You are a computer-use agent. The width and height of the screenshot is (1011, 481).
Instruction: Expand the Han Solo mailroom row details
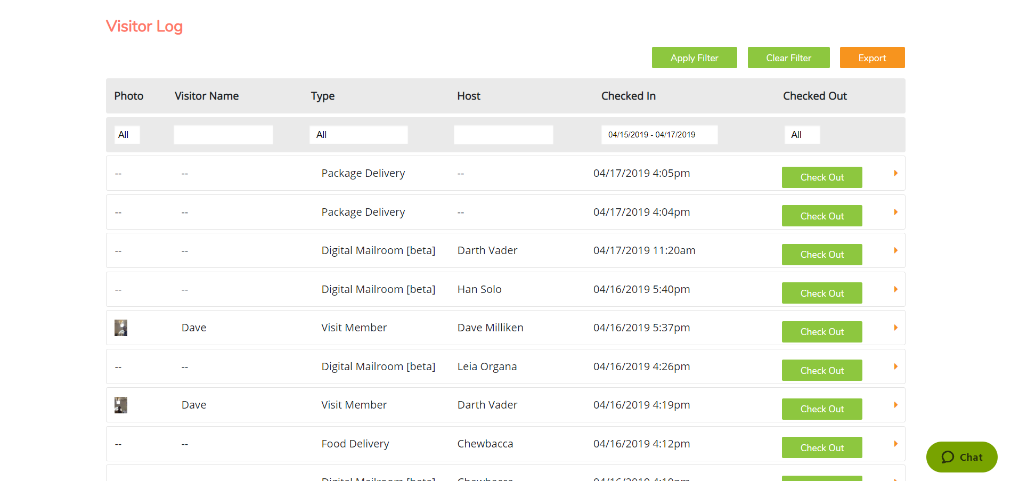click(895, 289)
